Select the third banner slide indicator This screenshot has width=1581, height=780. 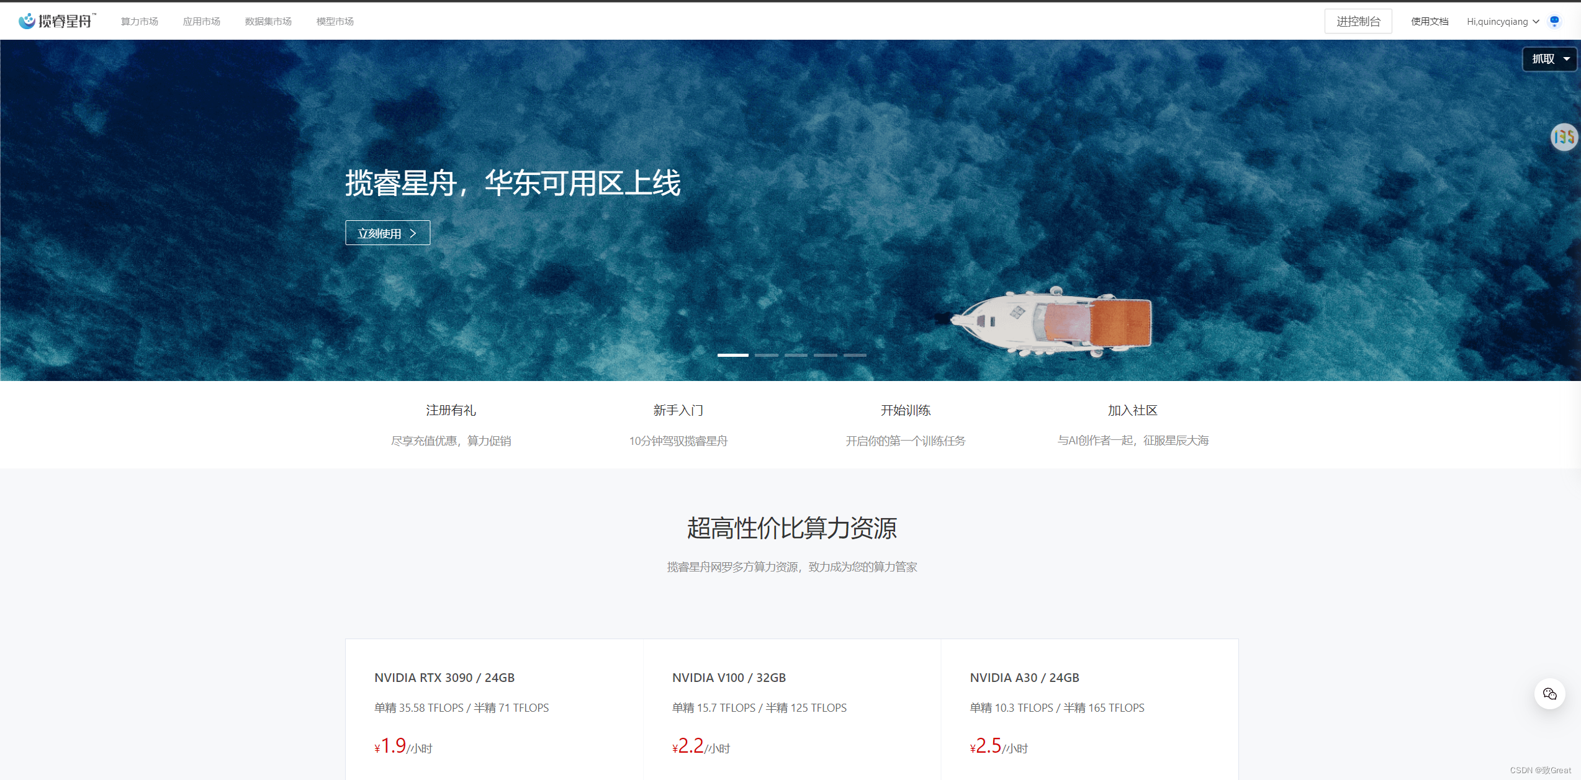point(796,355)
